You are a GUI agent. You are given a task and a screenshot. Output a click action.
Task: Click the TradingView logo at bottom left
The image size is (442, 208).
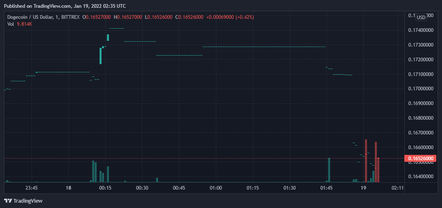pos(23,201)
